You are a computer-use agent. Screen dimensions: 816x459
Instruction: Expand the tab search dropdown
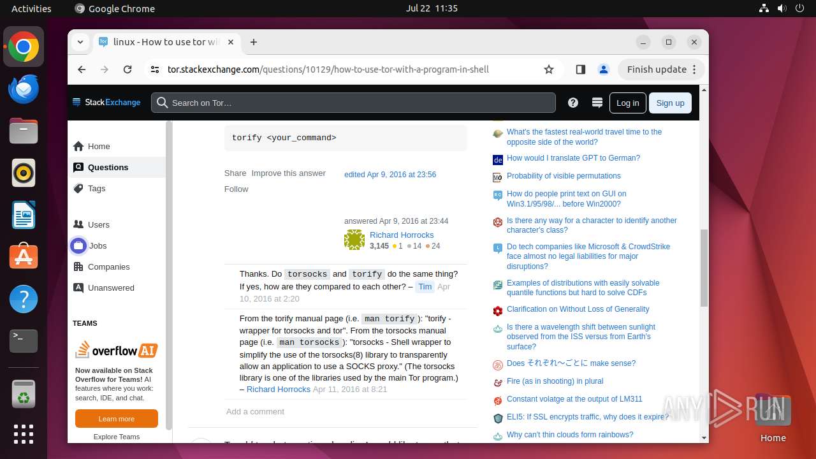80,42
